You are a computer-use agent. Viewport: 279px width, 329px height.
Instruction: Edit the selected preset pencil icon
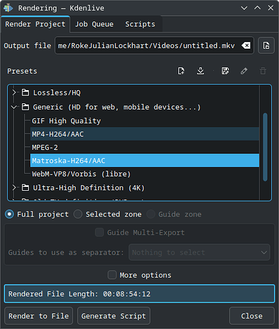click(x=244, y=71)
